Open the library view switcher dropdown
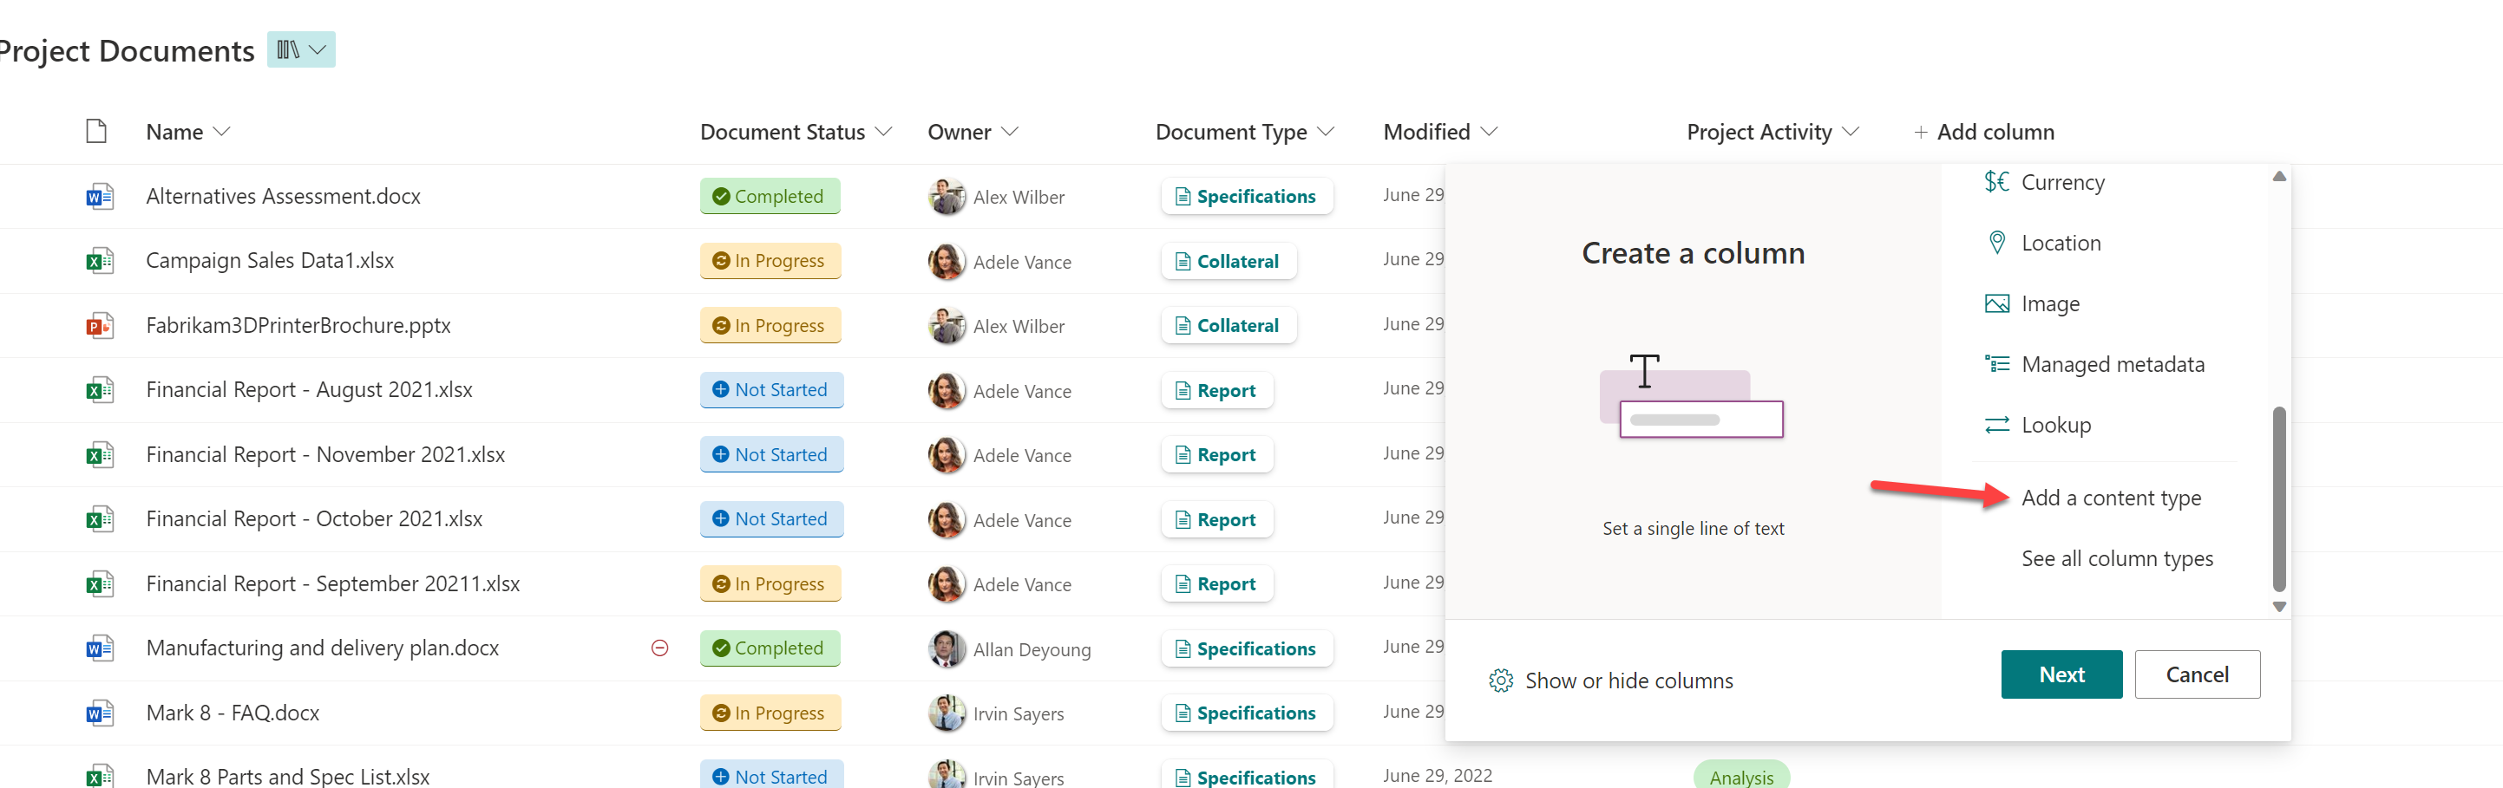2503x788 pixels. pyautogui.click(x=301, y=49)
